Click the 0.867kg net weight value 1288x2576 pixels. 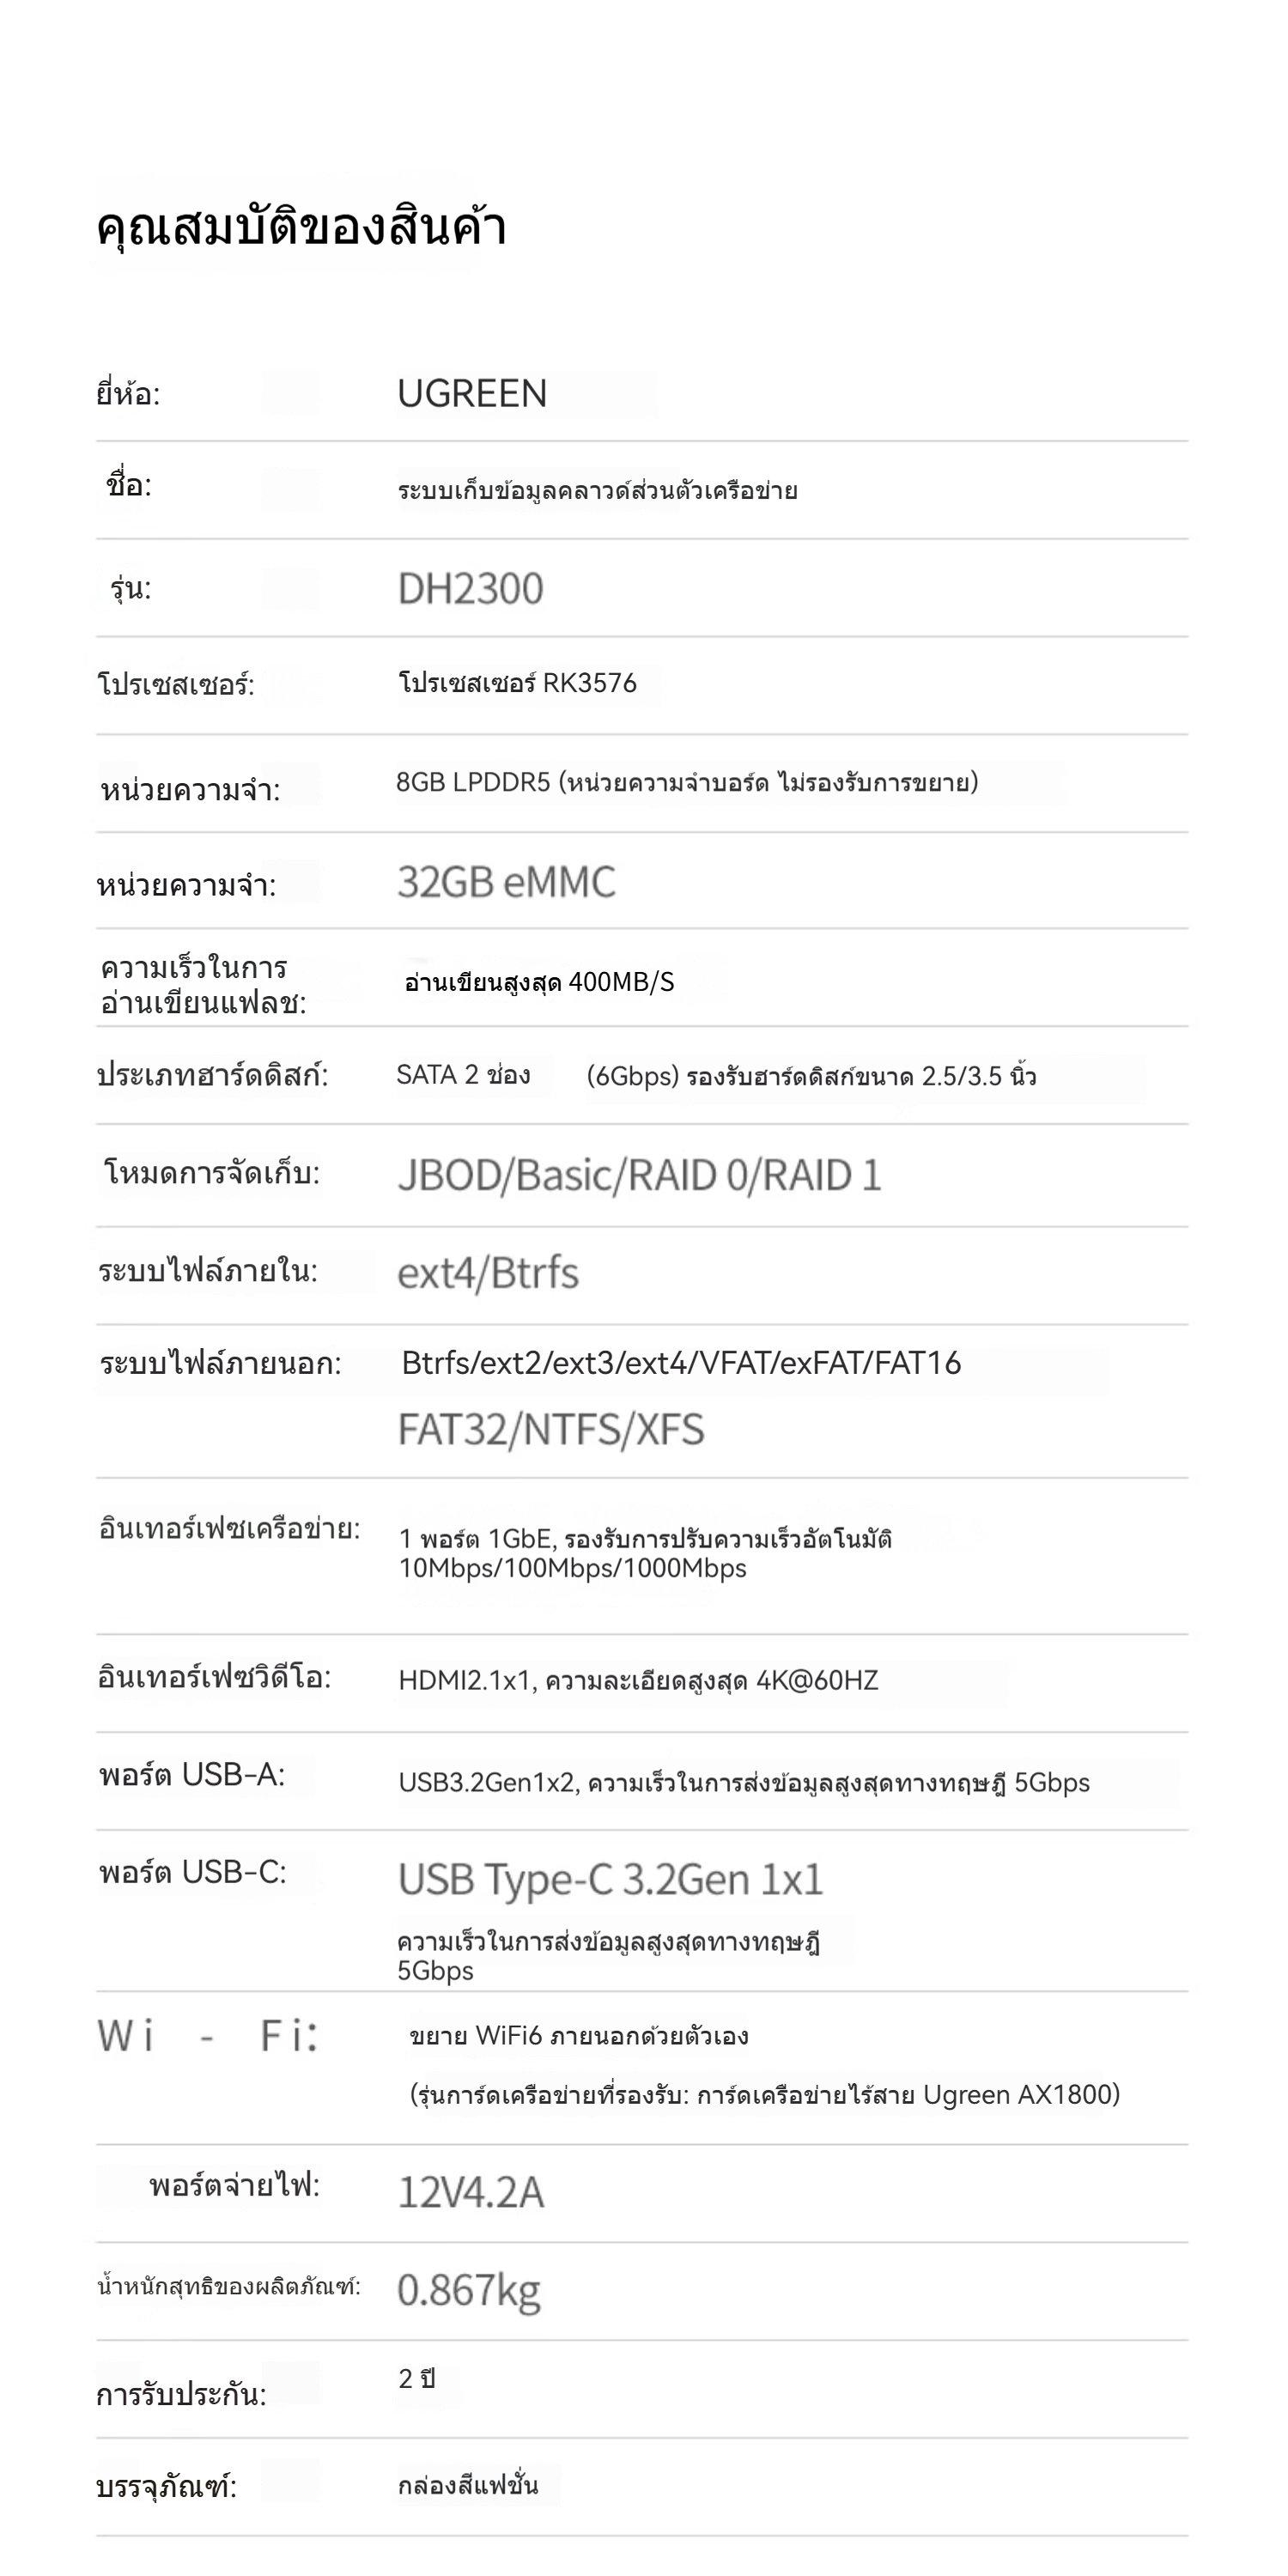(469, 2290)
